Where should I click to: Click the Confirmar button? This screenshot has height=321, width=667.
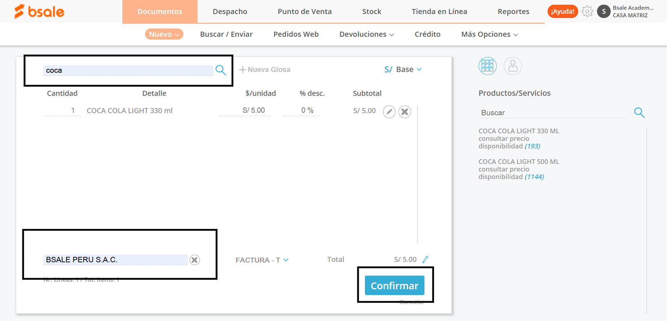pyautogui.click(x=394, y=285)
